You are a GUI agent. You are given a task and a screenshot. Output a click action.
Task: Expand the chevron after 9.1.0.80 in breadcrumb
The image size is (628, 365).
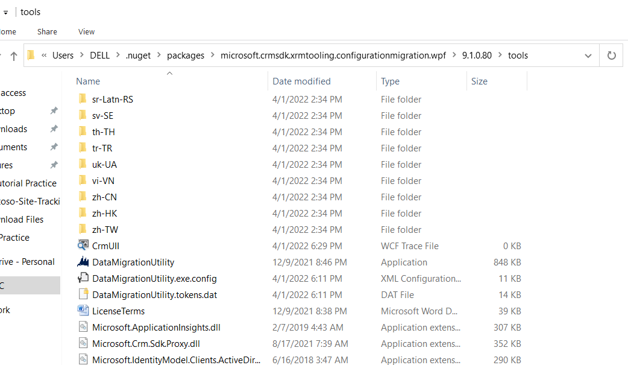pyautogui.click(x=500, y=56)
